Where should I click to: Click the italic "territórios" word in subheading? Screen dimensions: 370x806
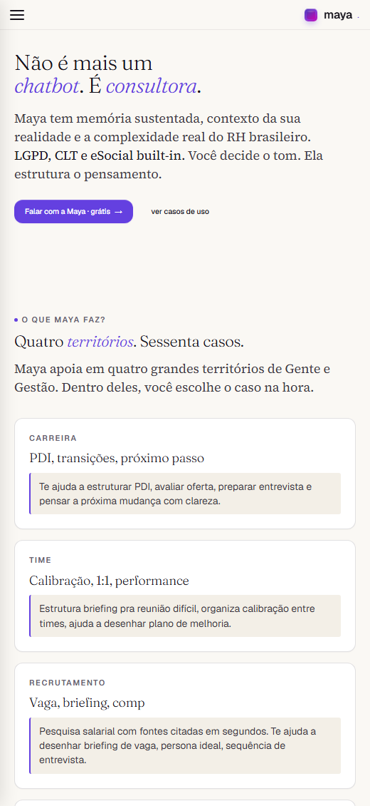point(100,342)
